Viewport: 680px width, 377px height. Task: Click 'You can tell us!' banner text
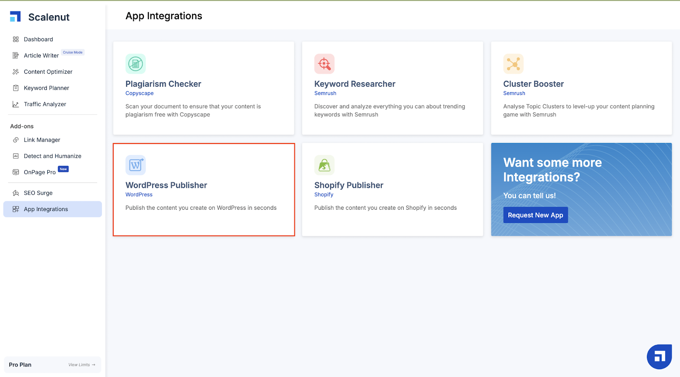[530, 196]
